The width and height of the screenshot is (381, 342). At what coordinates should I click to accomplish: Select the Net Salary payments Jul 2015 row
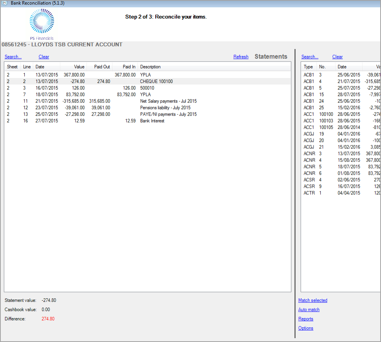(x=168, y=101)
